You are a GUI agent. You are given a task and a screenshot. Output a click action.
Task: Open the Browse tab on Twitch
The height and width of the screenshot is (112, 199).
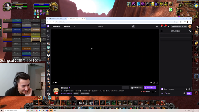pos(67,26)
